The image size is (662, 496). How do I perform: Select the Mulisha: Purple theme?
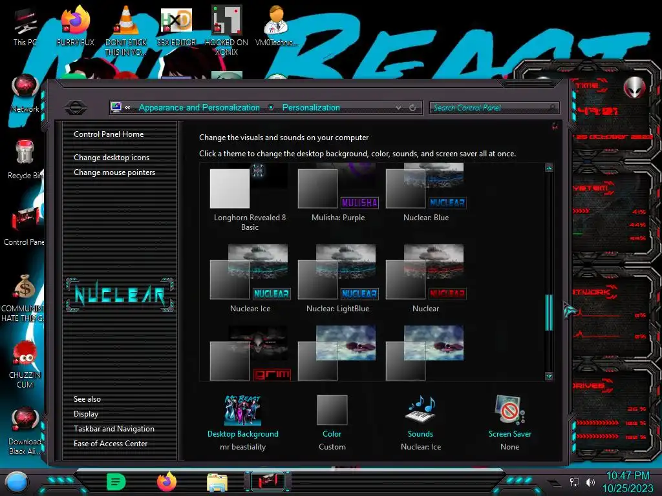coord(338,192)
